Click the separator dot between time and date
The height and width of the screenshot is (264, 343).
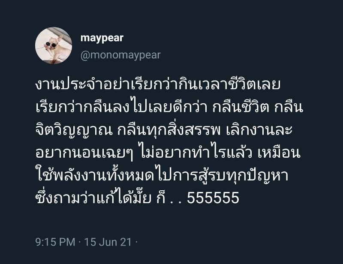click(x=80, y=242)
